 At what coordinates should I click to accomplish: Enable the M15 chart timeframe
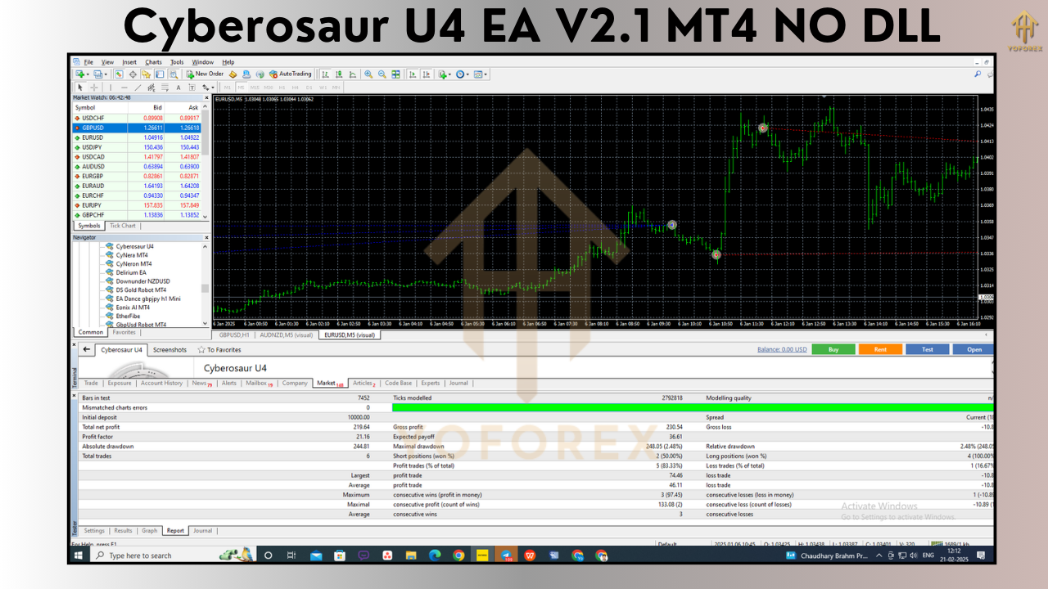coord(255,86)
